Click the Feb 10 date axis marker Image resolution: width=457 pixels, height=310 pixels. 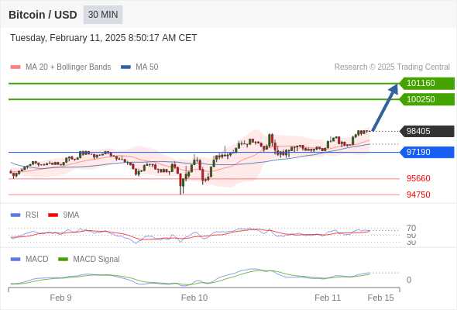194,298
